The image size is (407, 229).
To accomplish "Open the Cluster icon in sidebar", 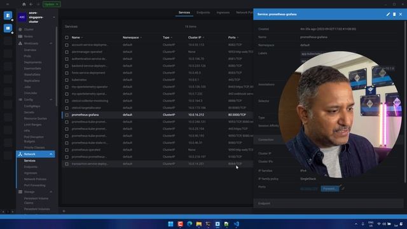I will pyautogui.click(x=20, y=29).
